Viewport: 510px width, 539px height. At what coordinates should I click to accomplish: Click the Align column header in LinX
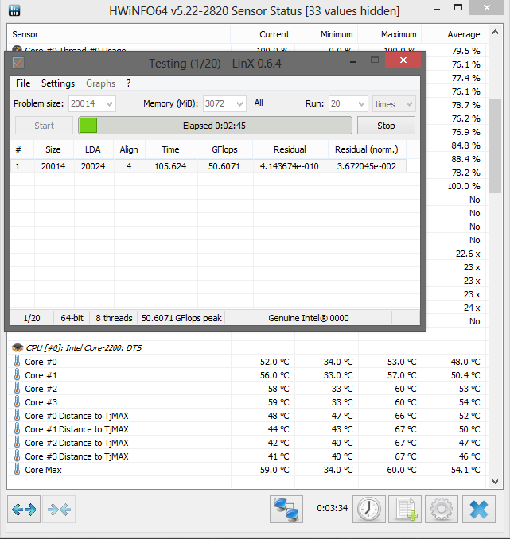(x=129, y=149)
